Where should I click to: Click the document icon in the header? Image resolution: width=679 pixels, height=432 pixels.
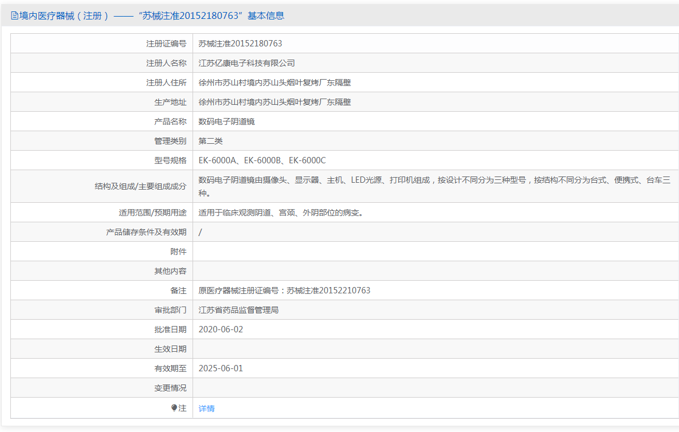point(14,16)
